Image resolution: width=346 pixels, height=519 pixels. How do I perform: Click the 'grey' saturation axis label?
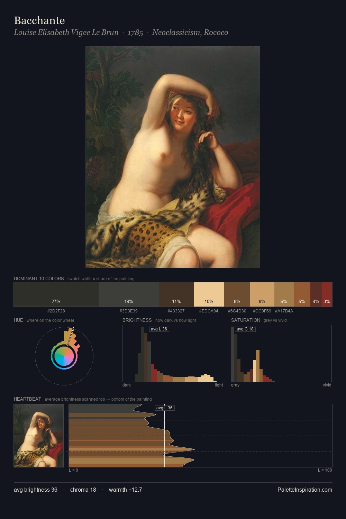point(235,385)
